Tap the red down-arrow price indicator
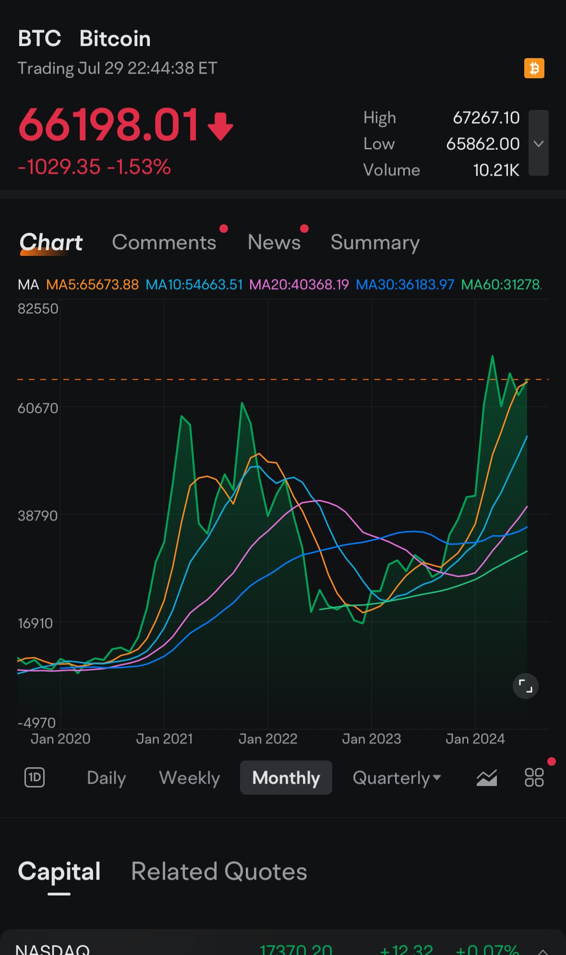The image size is (566, 955). (220, 126)
